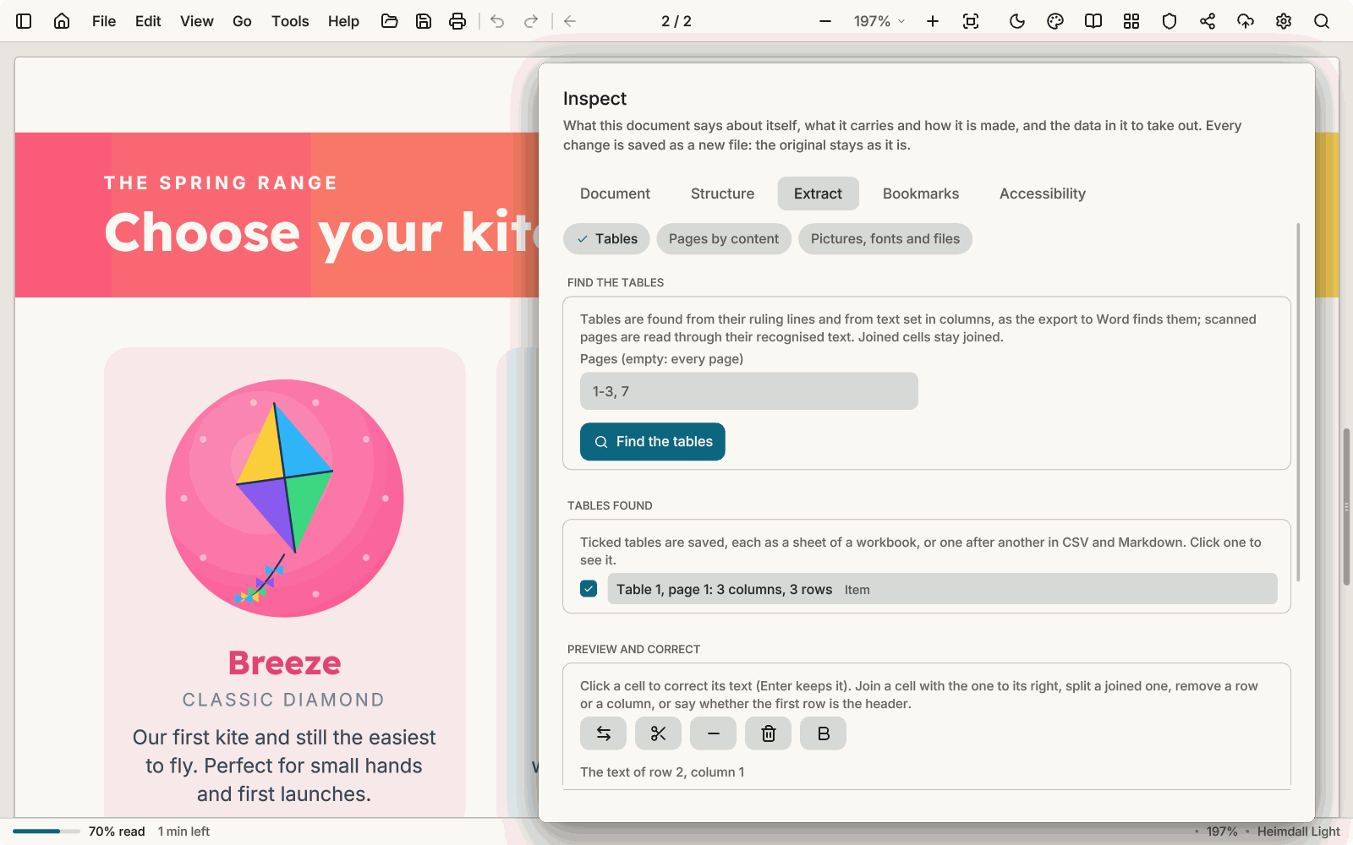Open the Bookmarks tab
1353x845 pixels.
[921, 194]
